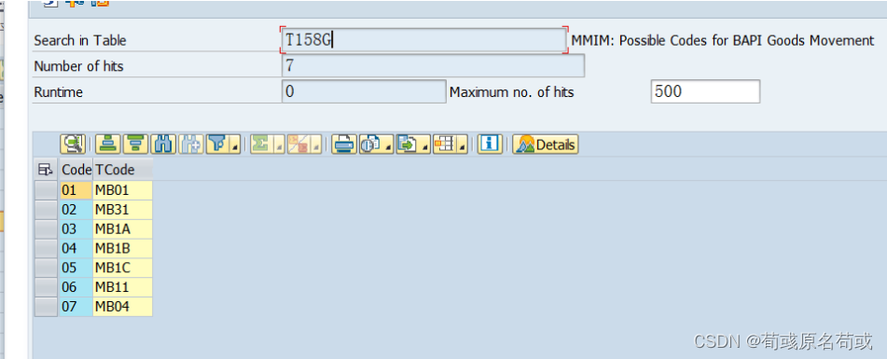The image size is (887, 359).
Task: Show the information 'i' icon dialog
Action: [490, 145]
